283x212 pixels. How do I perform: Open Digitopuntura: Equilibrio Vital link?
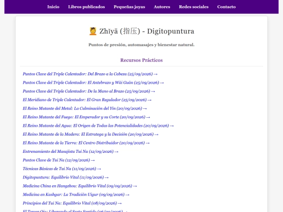[x=66, y=177]
